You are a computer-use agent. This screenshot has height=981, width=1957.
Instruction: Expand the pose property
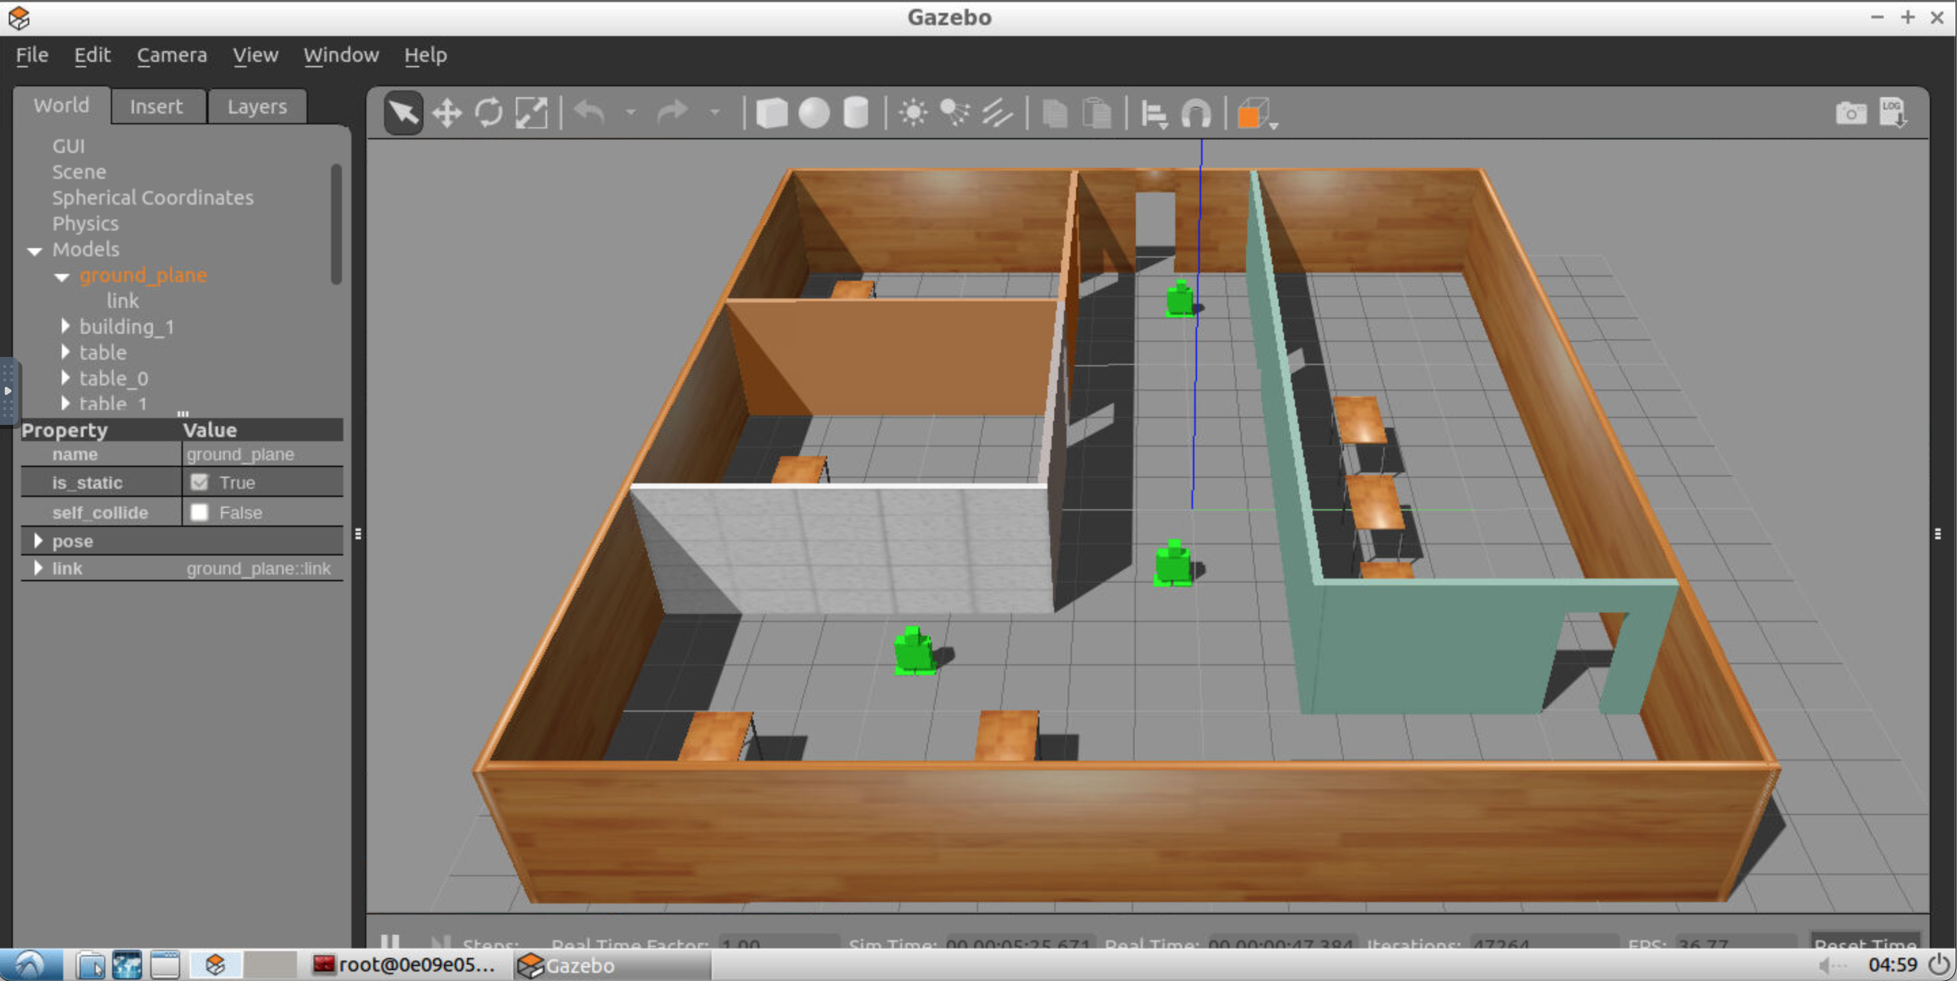pos(38,541)
